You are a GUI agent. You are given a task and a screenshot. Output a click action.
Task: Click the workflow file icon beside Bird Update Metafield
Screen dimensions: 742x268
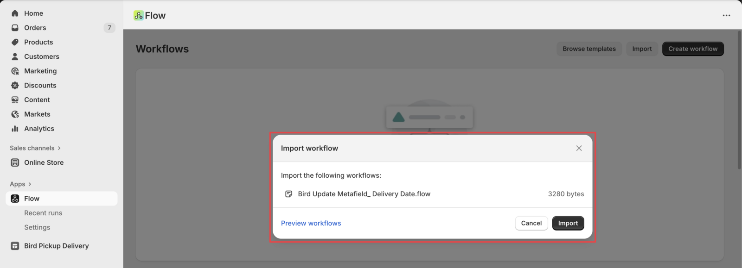pyautogui.click(x=288, y=194)
